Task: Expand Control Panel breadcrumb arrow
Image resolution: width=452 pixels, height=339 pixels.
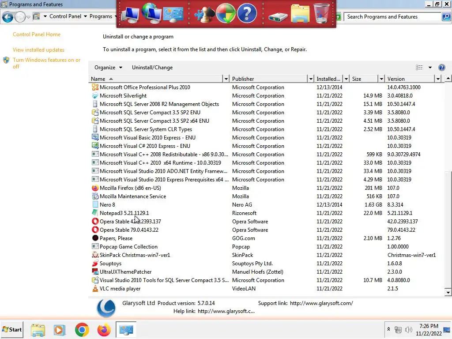Action: point(85,16)
